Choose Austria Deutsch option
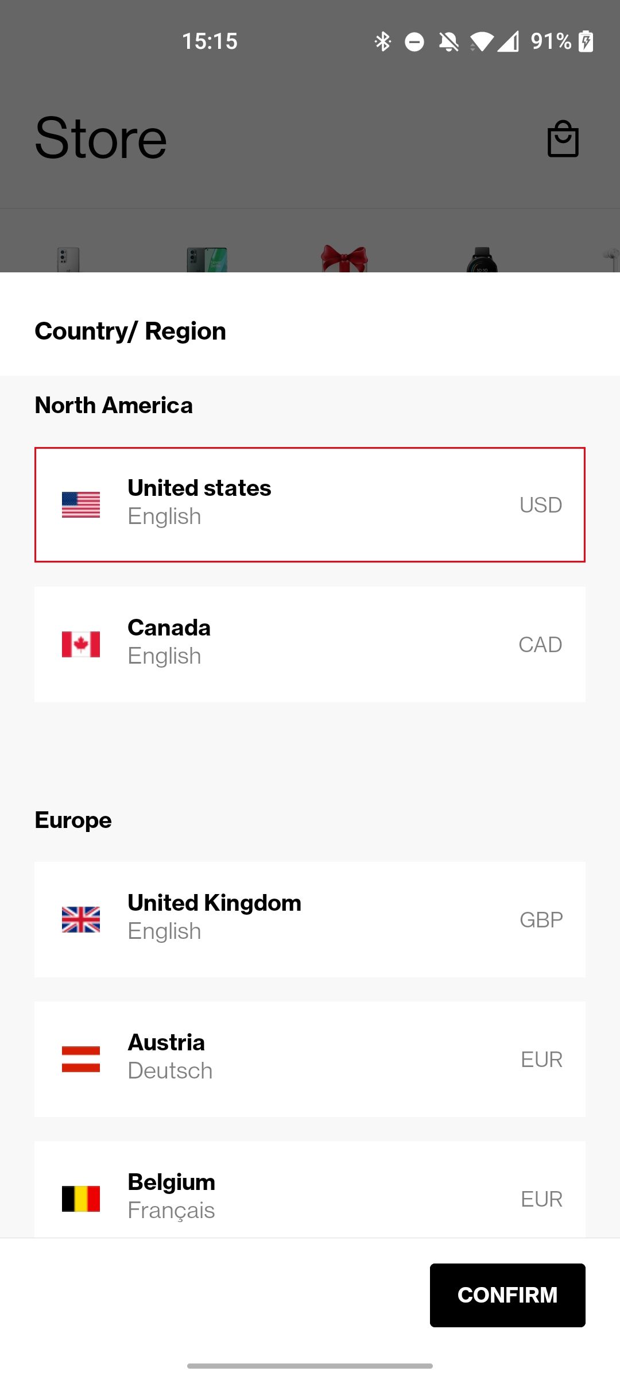Viewport: 620px width, 1379px height. coord(310,1059)
